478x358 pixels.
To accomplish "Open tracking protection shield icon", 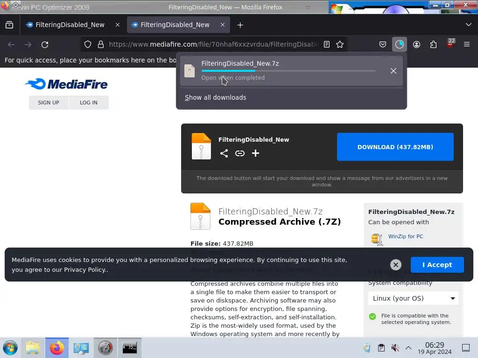I will coord(88,44).
